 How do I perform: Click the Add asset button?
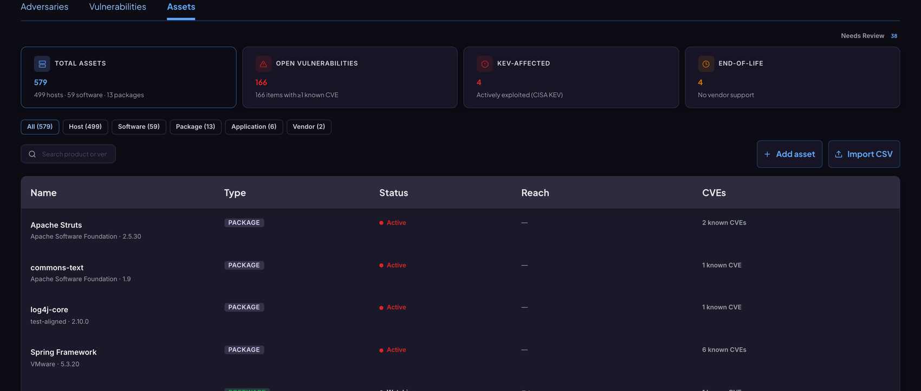(x=789, y=154)
